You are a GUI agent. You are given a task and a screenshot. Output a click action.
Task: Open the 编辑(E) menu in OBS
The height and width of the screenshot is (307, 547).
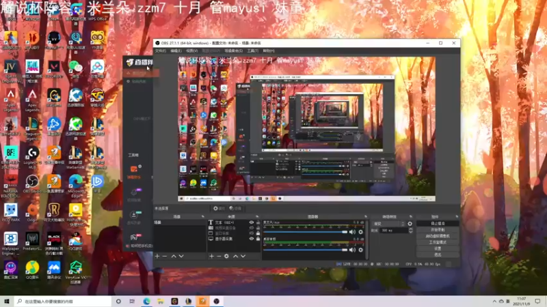click(x=176, y=50)
